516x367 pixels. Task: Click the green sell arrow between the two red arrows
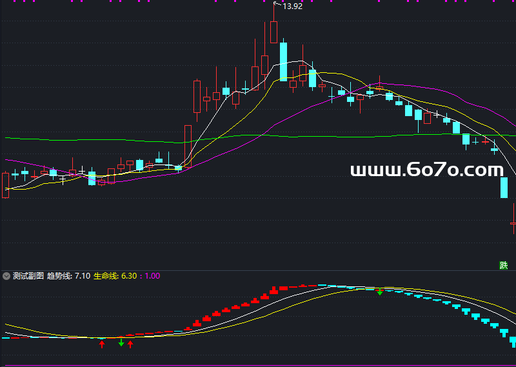click(121, 343)
